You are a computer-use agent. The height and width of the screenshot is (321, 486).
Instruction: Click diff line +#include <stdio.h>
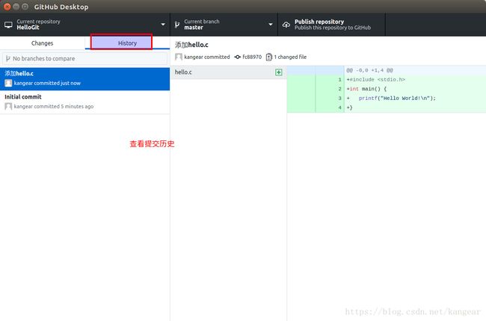point(375,80)
